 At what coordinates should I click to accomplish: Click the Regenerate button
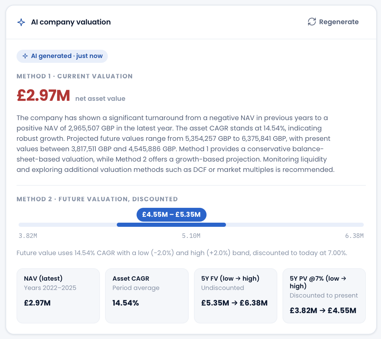(x=333, y=22)
